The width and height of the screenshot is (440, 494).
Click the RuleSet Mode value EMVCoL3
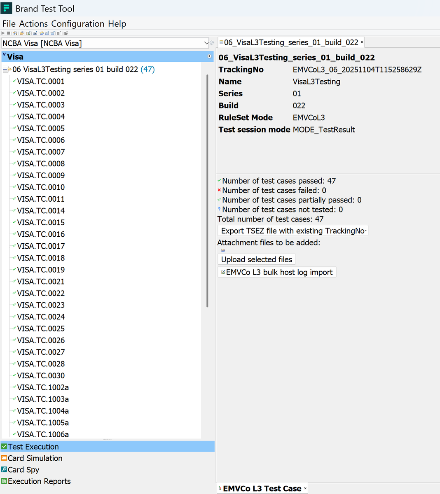point(309,118)
